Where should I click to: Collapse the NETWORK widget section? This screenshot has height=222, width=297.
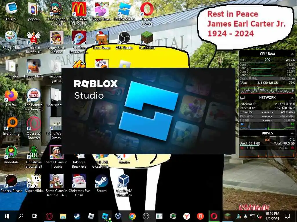click(x=292, y=98)
